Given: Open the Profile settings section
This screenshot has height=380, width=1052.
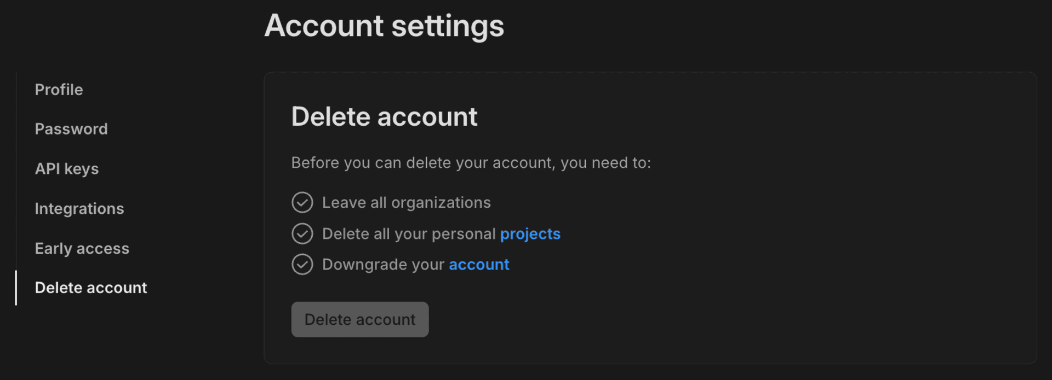Looking at the screenshot, I should [59, 90].
